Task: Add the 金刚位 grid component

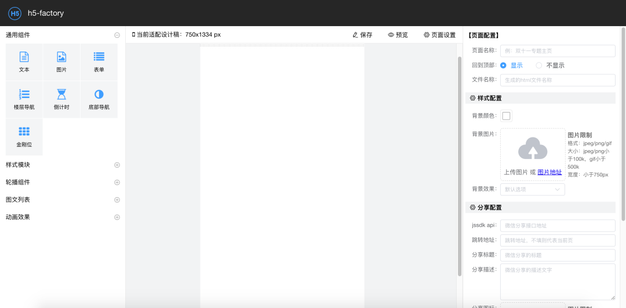Action: (x=24, y=137)
